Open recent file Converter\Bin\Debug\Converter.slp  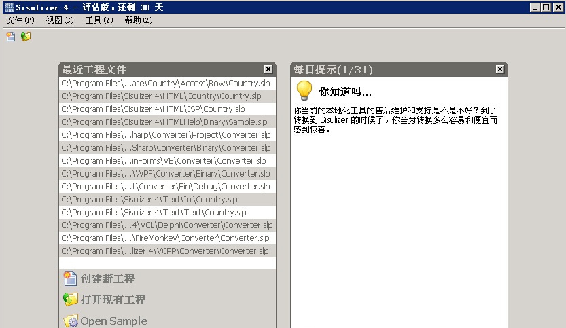pyautogui.click(x=167, y=187)
